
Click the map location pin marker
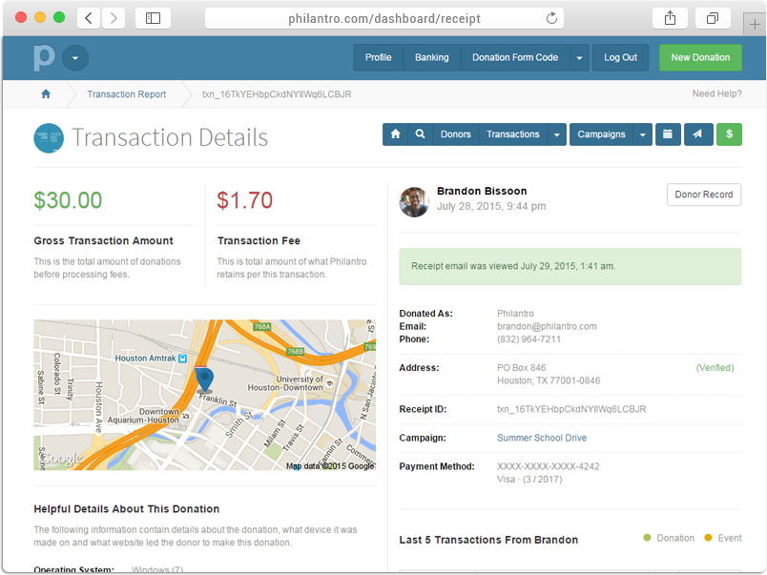(x=204, y=380)
